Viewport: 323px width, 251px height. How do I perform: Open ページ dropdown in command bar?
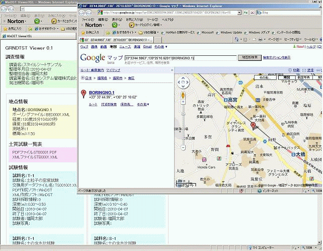275,39
